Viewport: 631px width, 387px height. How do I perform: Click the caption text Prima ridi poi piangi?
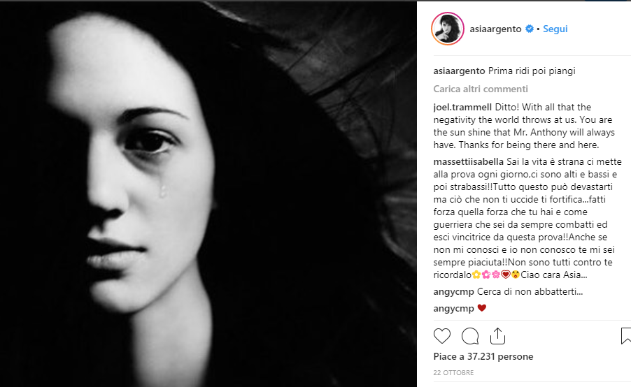click(x=532, y=71)
